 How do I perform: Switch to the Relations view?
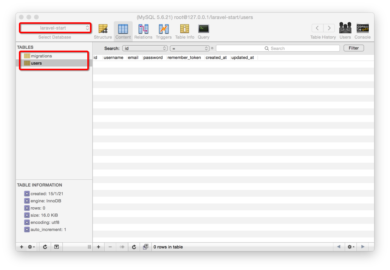(x=143, y=31)
